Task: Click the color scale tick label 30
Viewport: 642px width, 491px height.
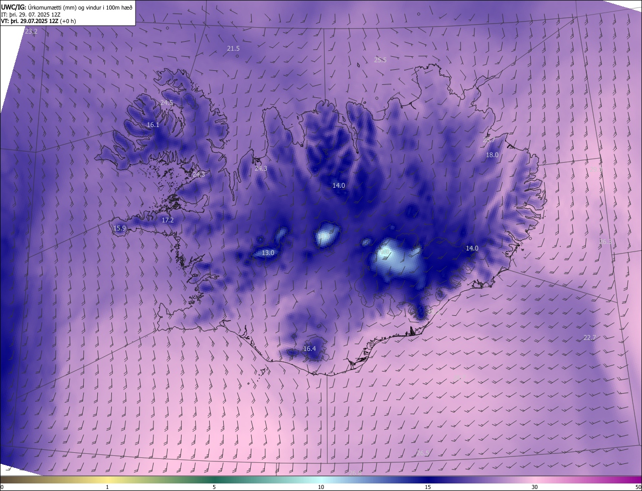Action: 535,487
